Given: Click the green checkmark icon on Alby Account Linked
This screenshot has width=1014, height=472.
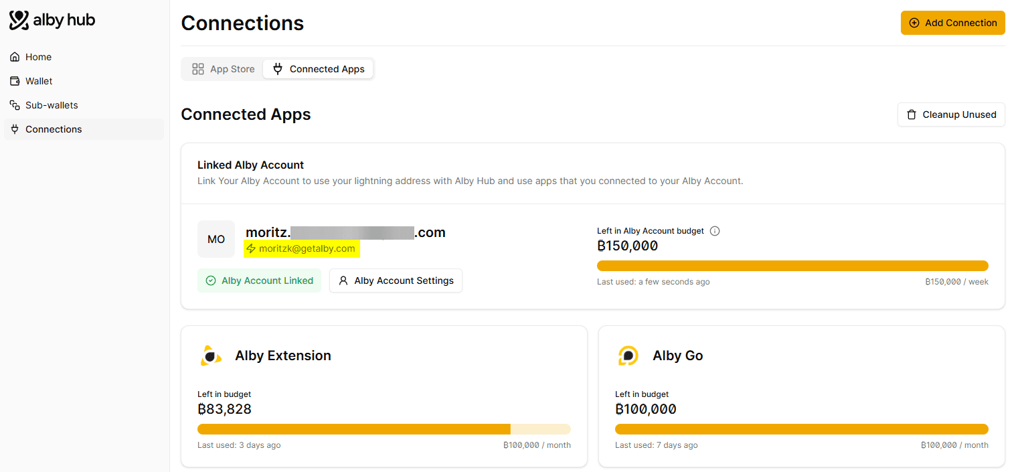Looking at the screenshot, I should (x=211, y=281).
